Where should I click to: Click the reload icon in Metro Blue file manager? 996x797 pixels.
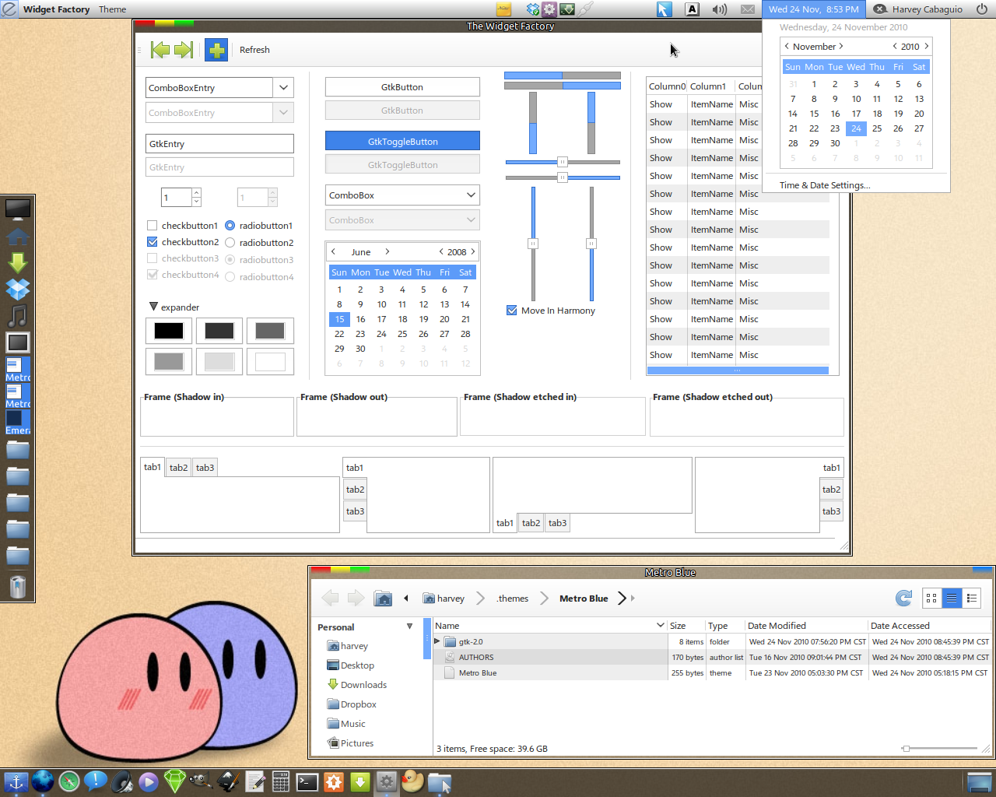pyautogui.click(x=903, y=598)
